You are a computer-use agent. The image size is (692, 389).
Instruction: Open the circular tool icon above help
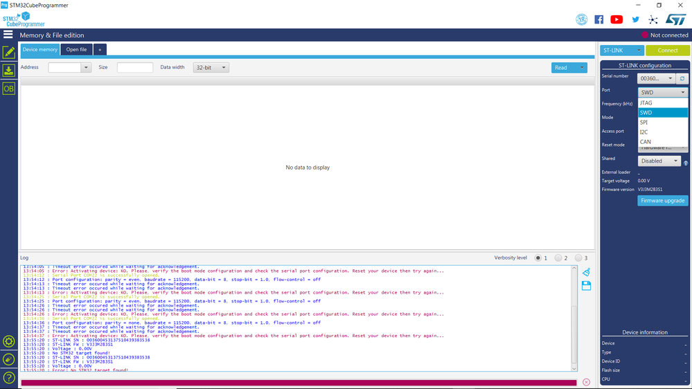pos(9,359)
